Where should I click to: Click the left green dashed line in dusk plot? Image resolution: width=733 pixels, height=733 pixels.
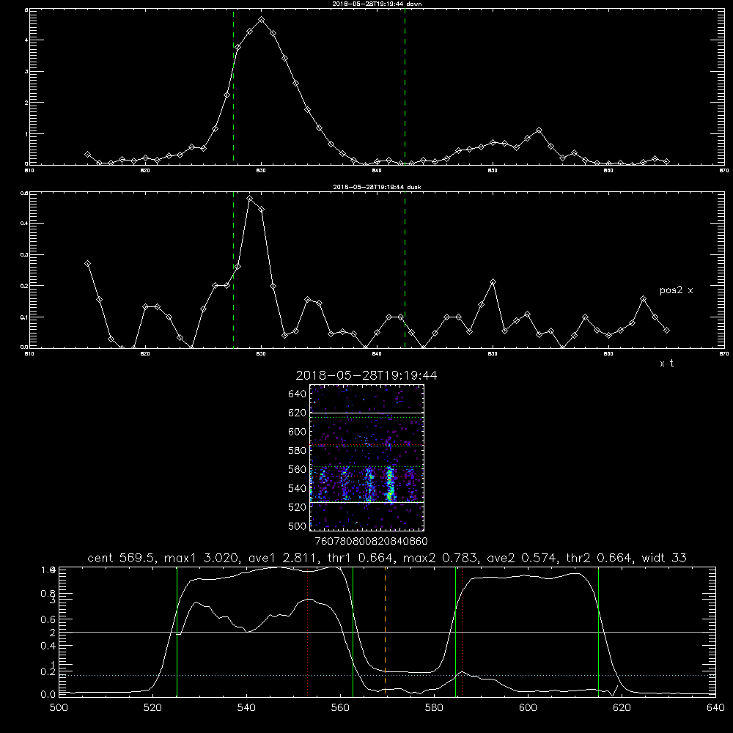pos(233,270)
